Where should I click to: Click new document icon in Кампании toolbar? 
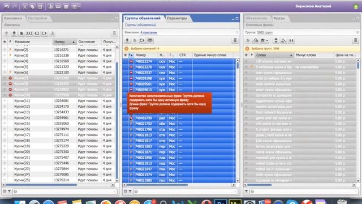coord(21,33)
